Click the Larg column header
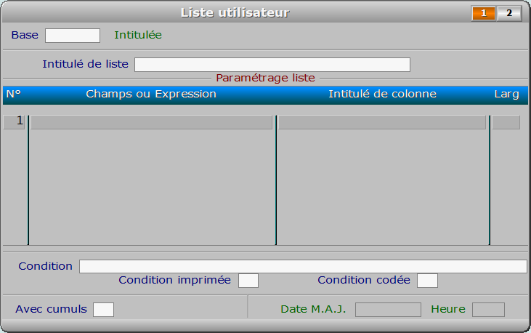 [x=506, y=95]
